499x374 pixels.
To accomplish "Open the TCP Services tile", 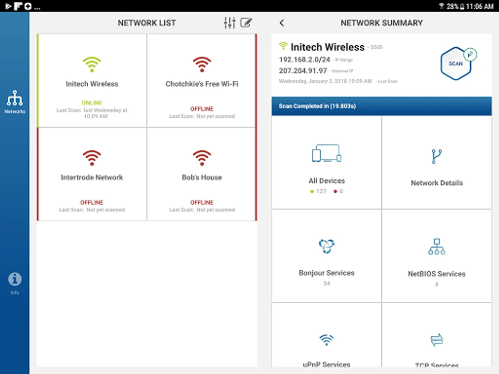I will 437,335.
